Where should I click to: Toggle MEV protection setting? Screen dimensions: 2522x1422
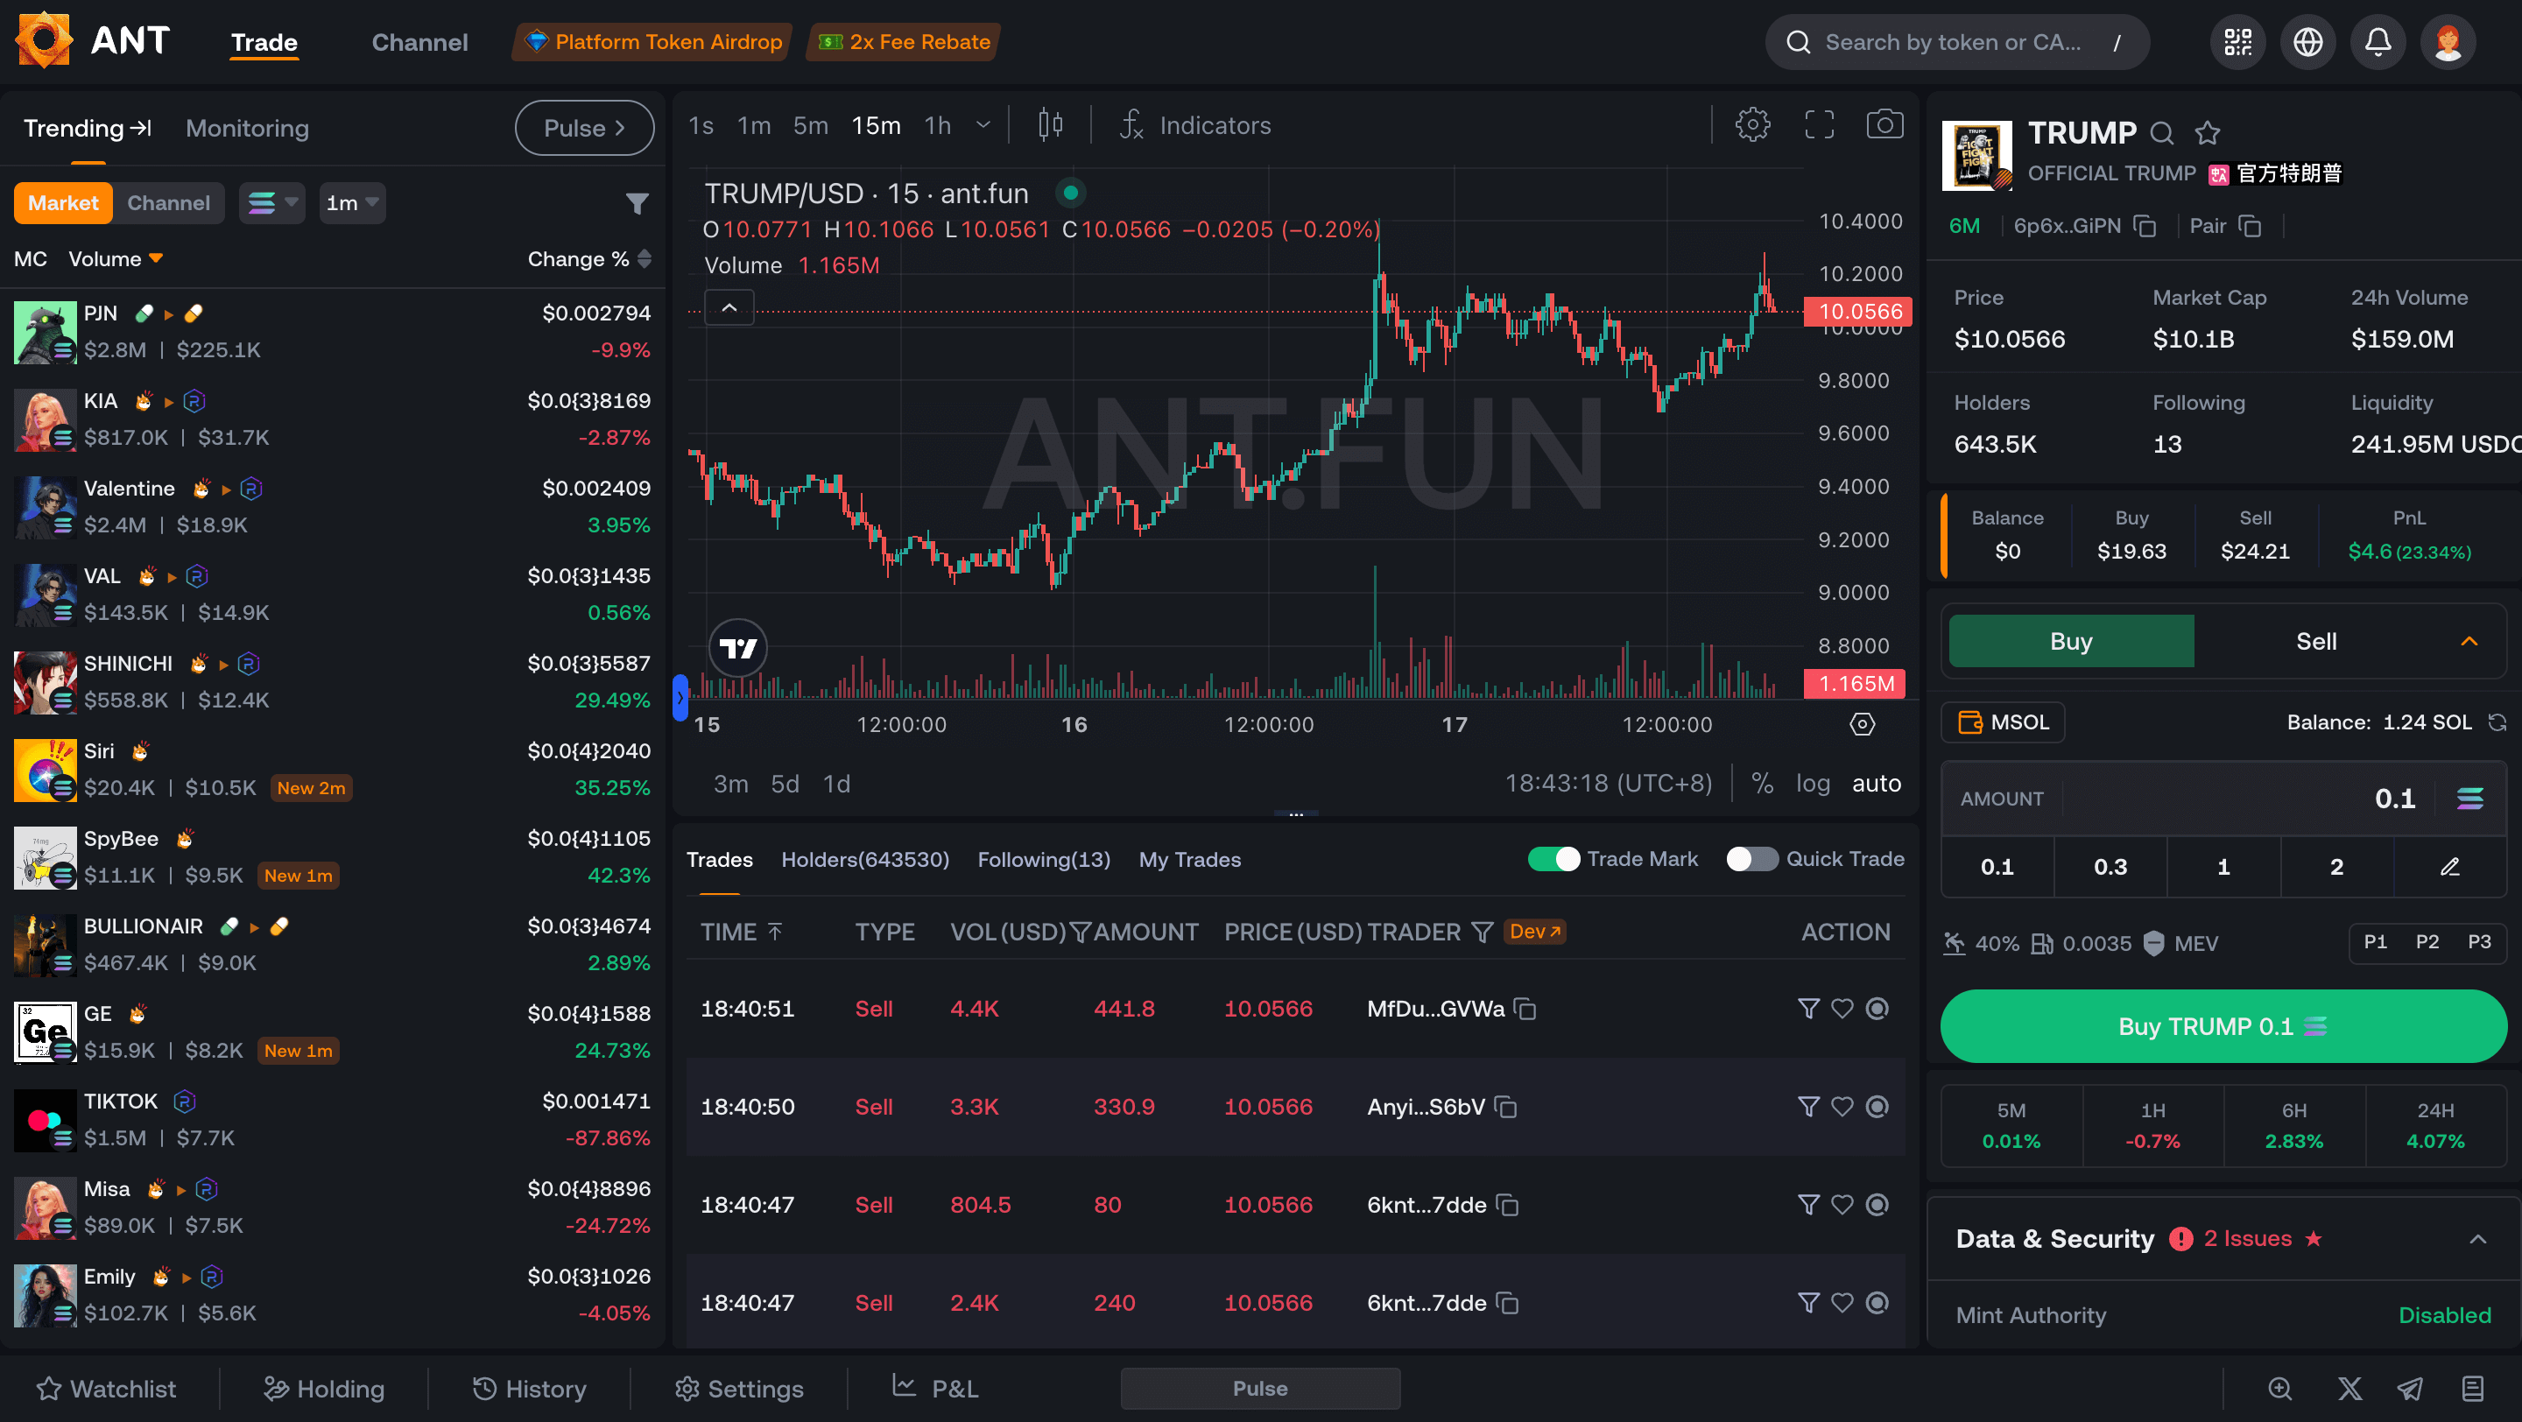click(x=2180, y=943)
